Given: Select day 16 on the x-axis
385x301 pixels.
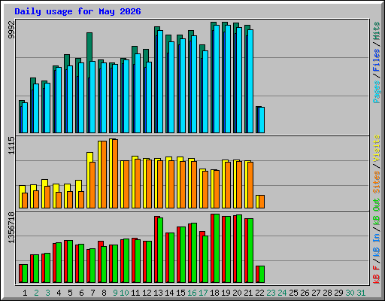Looking at the screenshot, I should (192, 293).
